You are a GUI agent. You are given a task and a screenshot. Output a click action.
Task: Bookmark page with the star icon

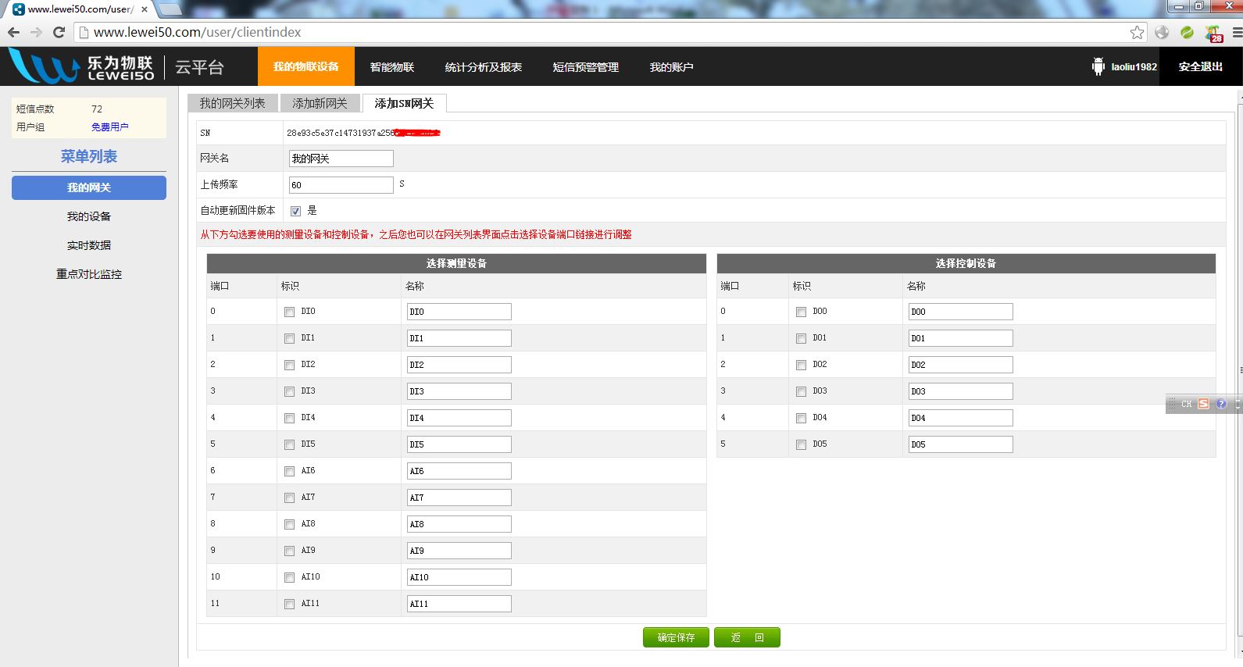(x=1137, y=32)
